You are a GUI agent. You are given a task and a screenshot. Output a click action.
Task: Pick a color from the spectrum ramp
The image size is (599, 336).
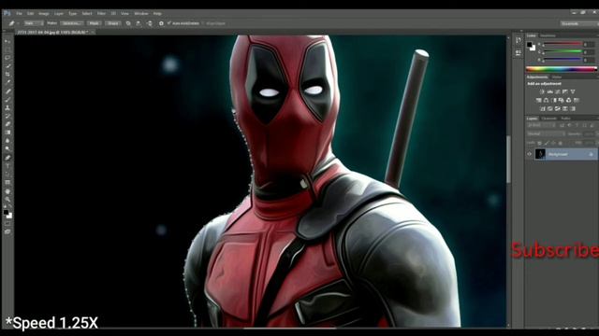(x=562, y=69)
